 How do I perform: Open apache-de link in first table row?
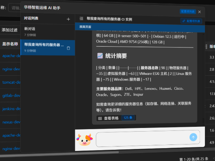11,56
